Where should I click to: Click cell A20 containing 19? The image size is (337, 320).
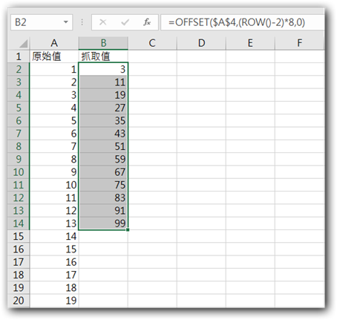pyautogui.click(x=54, y=301)
